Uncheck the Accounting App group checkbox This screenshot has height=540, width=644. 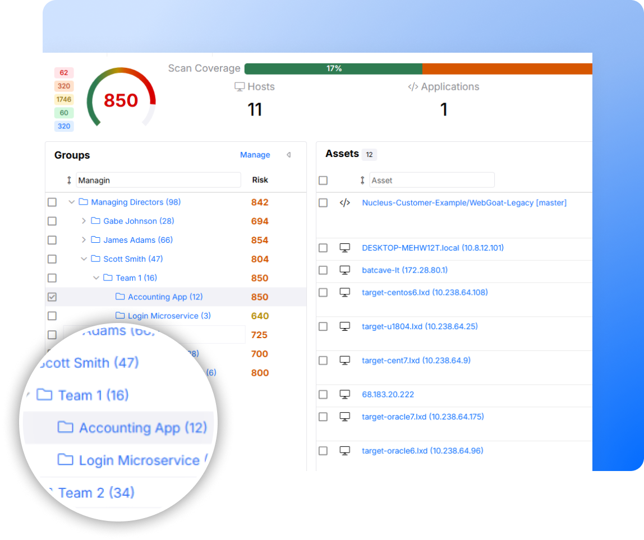[x=52, y=297]
